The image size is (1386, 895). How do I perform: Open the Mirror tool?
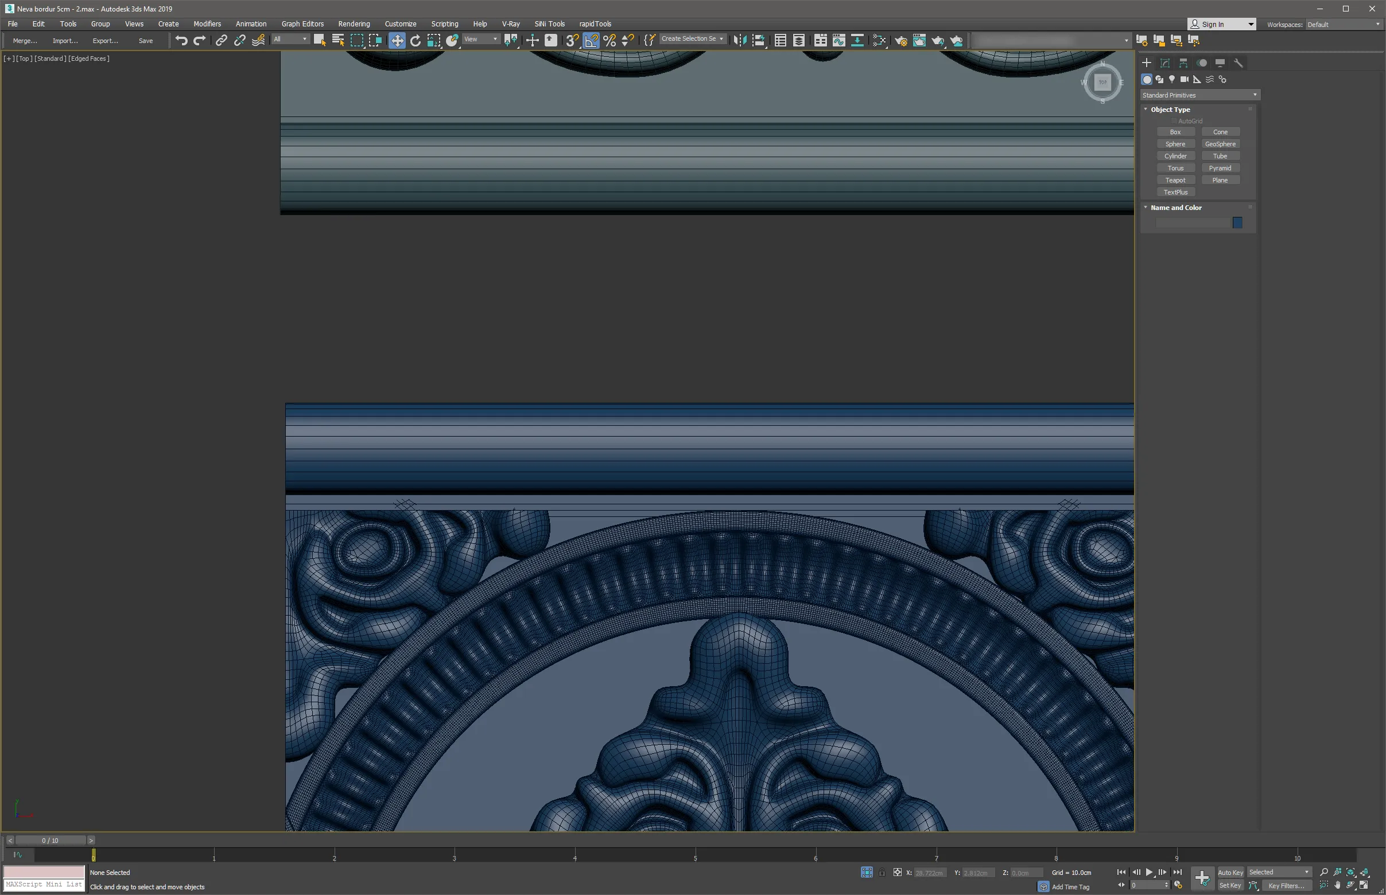(x=740, y=40)
